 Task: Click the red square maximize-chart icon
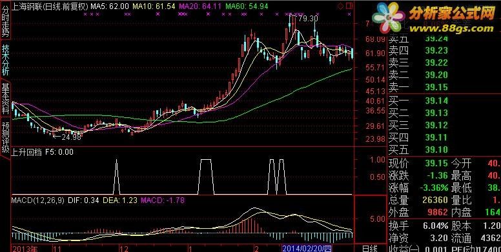point(349,6)
